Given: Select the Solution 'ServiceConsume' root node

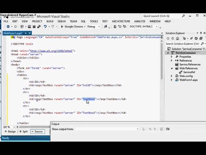Looking at the screenshot, I should point(186,49).
